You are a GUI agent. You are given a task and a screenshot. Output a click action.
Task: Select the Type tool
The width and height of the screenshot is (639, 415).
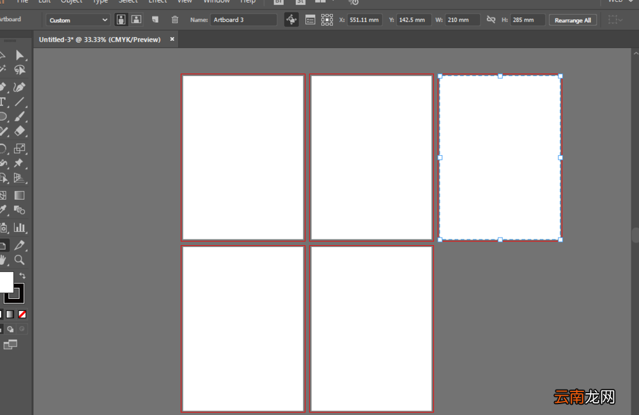(3, 102)
